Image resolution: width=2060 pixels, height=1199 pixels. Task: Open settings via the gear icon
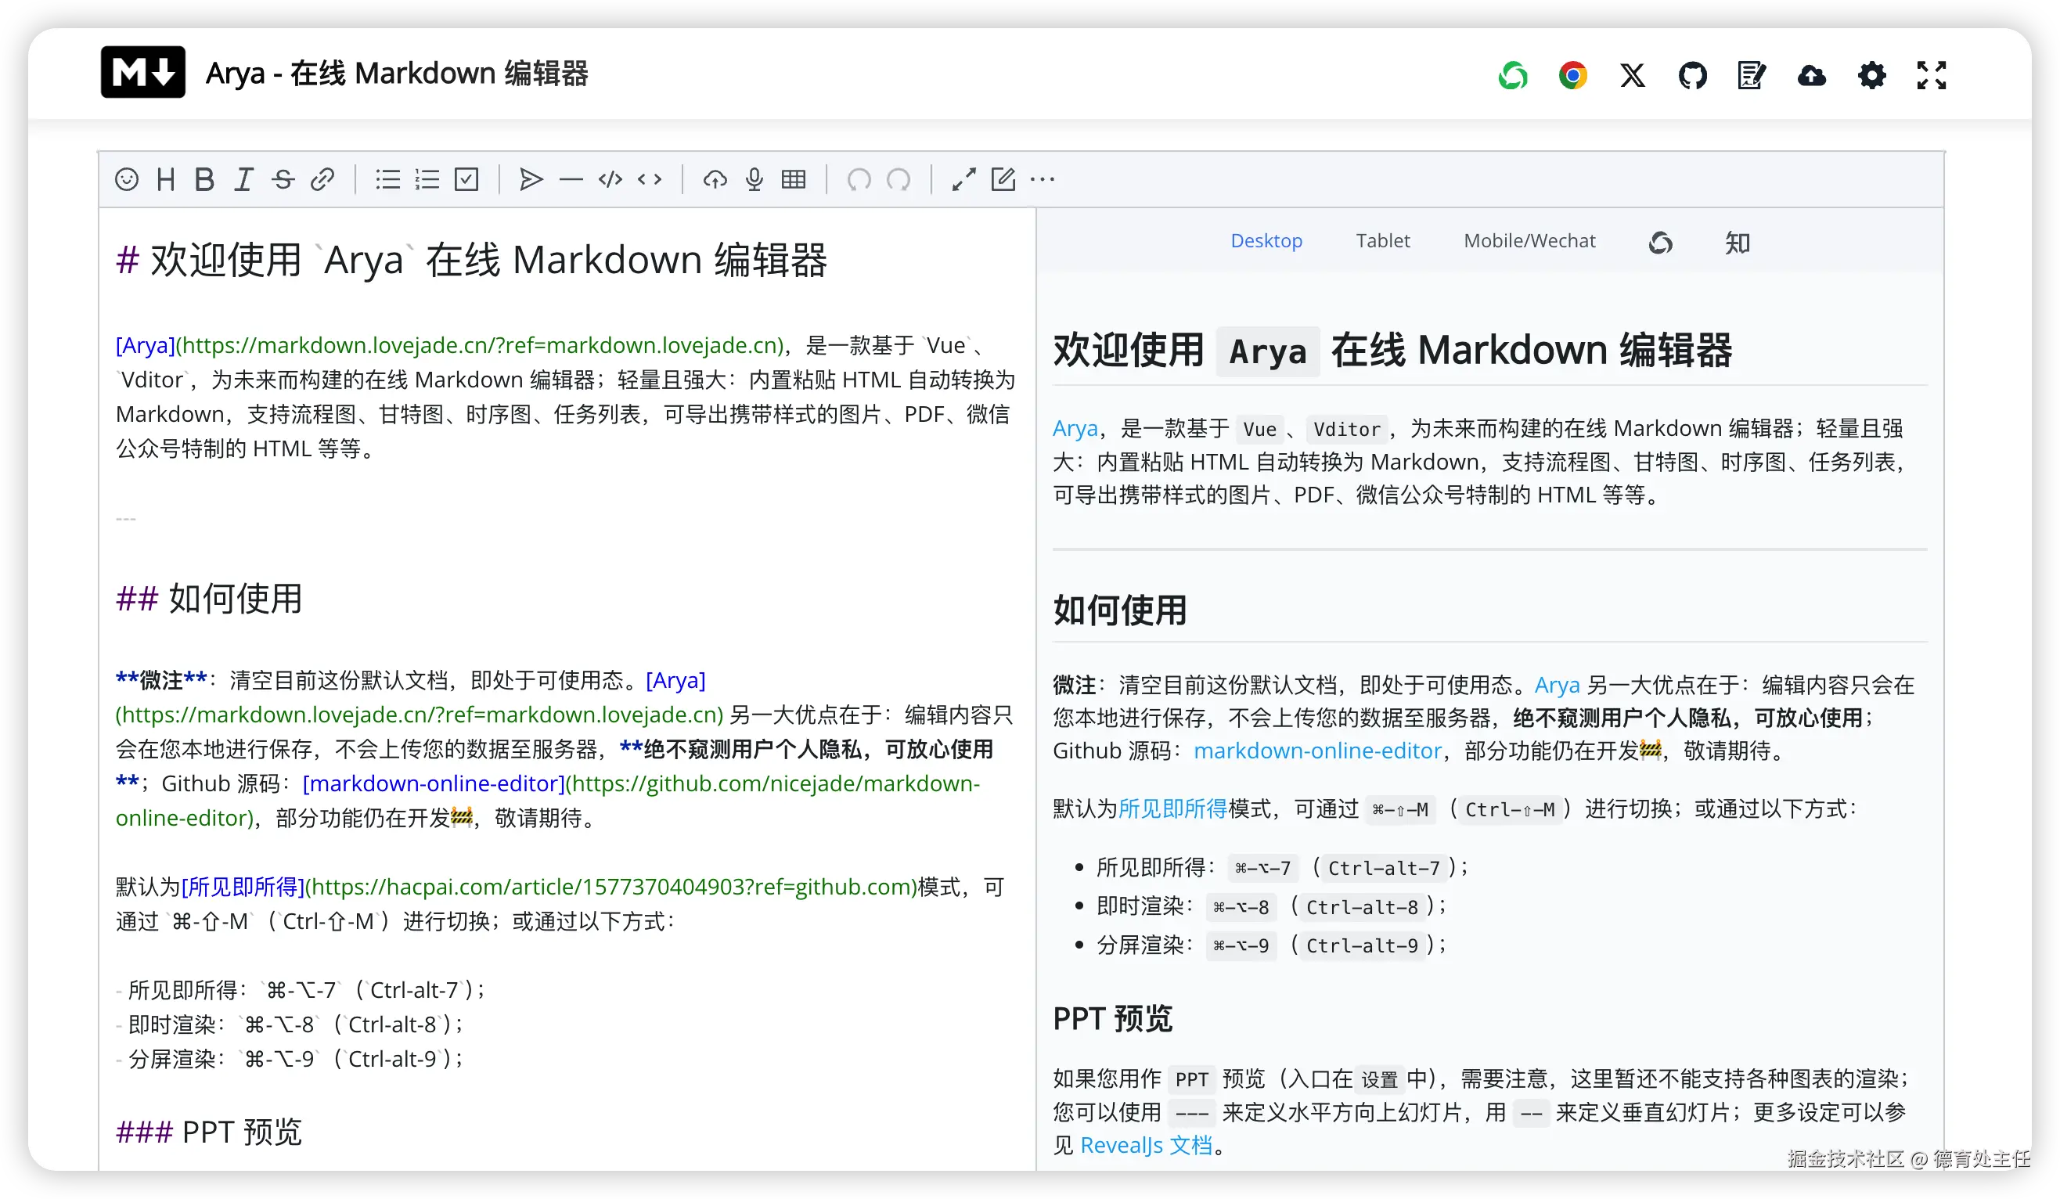1871,75
